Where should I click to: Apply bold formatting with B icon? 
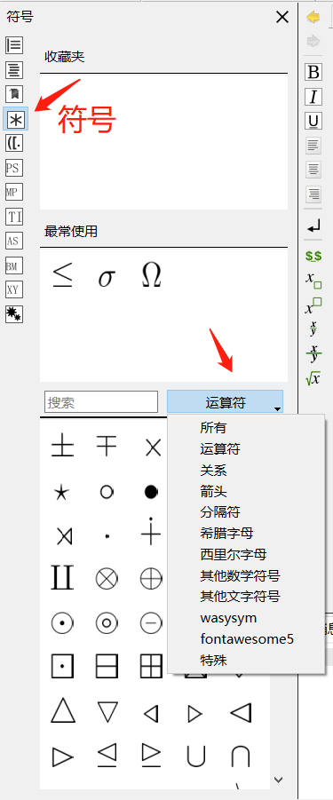coord(313,72)
